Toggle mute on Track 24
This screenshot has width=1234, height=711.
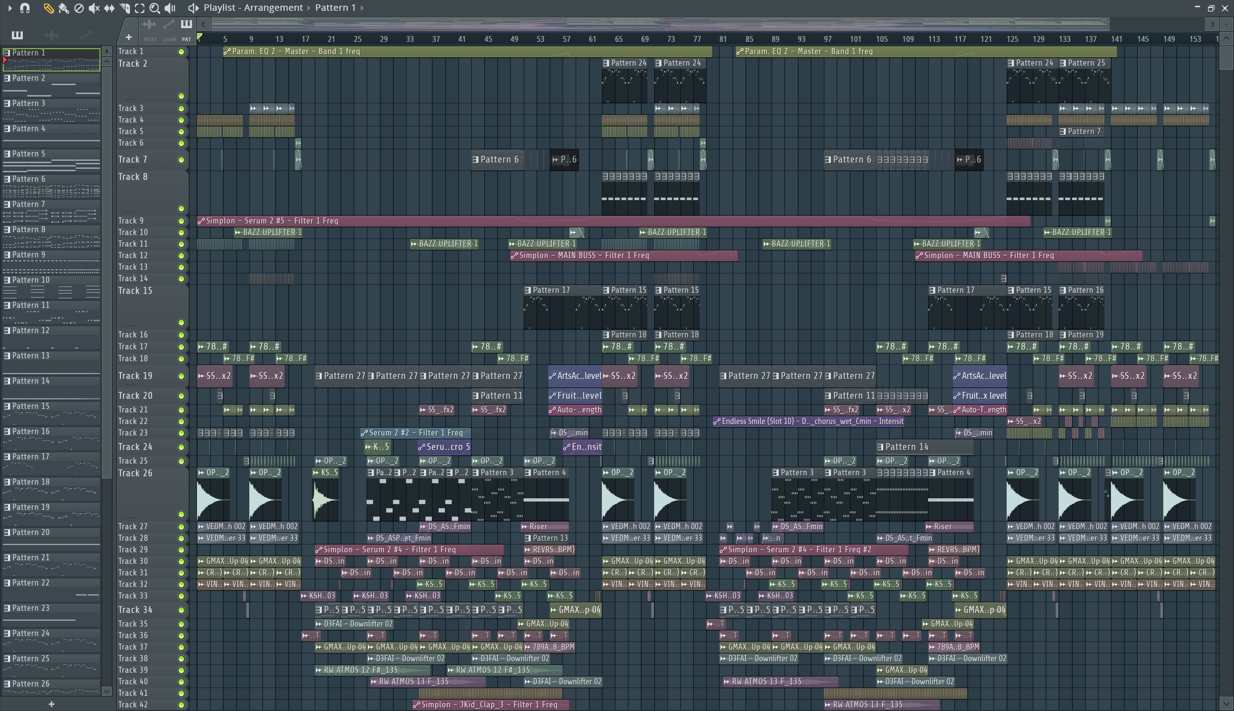pyautogui.click(x=181, y=447)
